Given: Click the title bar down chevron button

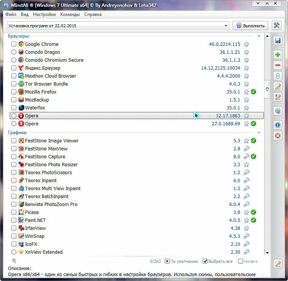Looking at the screenshot, I should pyautogui.click(x=258, y=3).
